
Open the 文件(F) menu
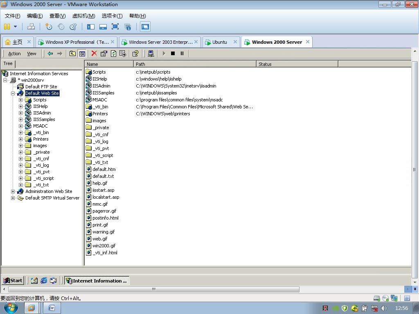13,16
